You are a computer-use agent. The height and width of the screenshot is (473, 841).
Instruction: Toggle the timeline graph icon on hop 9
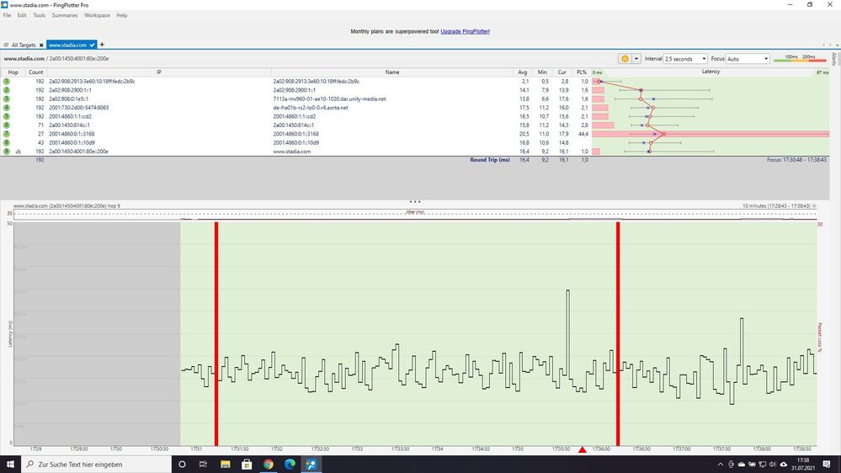(x=19, y=151)
